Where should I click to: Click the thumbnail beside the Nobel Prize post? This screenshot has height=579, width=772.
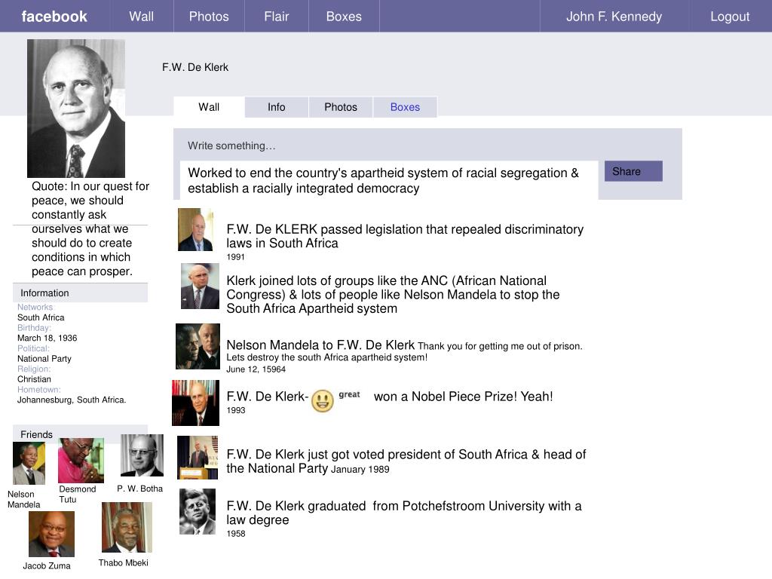click(195, 403)
